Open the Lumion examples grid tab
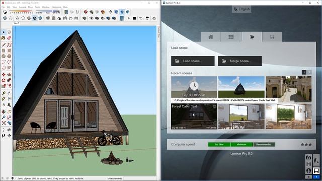 point(231,37)
